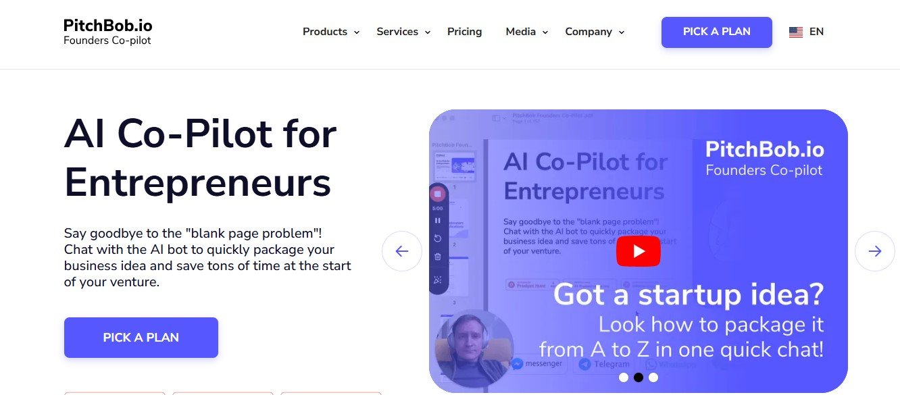Select the third carousel dot indicator
This screenshot has width=900, height=395.
click(x=653, y=377)
